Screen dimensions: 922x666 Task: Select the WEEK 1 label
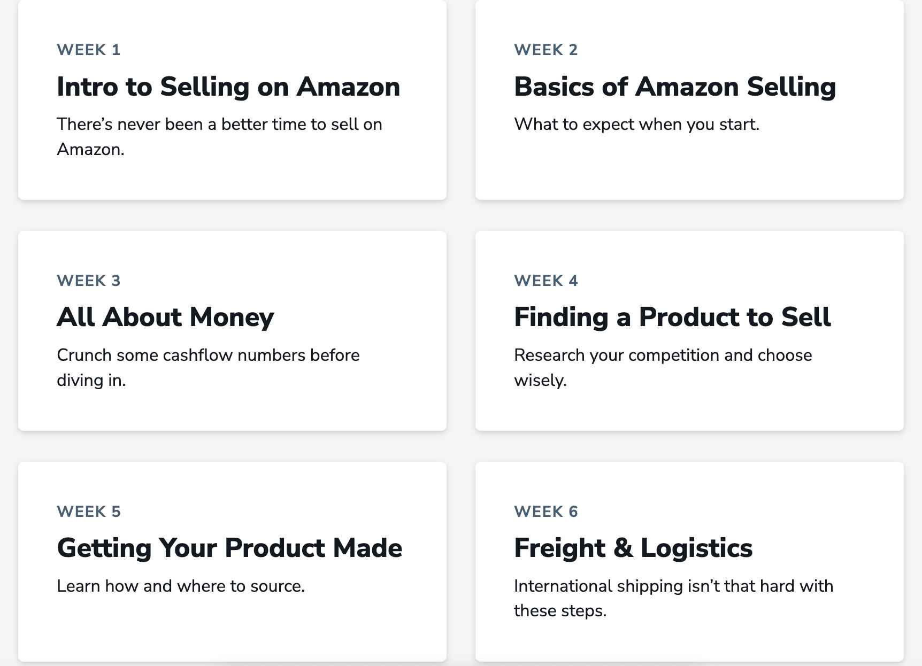[89, 50]
